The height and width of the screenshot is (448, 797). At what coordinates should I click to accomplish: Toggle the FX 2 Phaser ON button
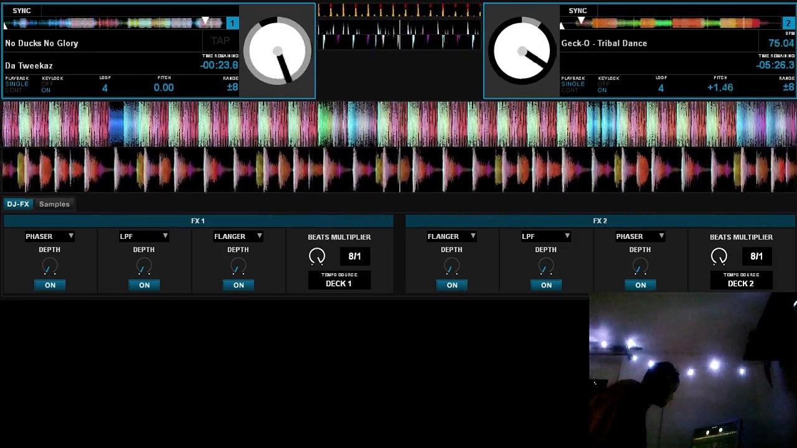(640, 285)
